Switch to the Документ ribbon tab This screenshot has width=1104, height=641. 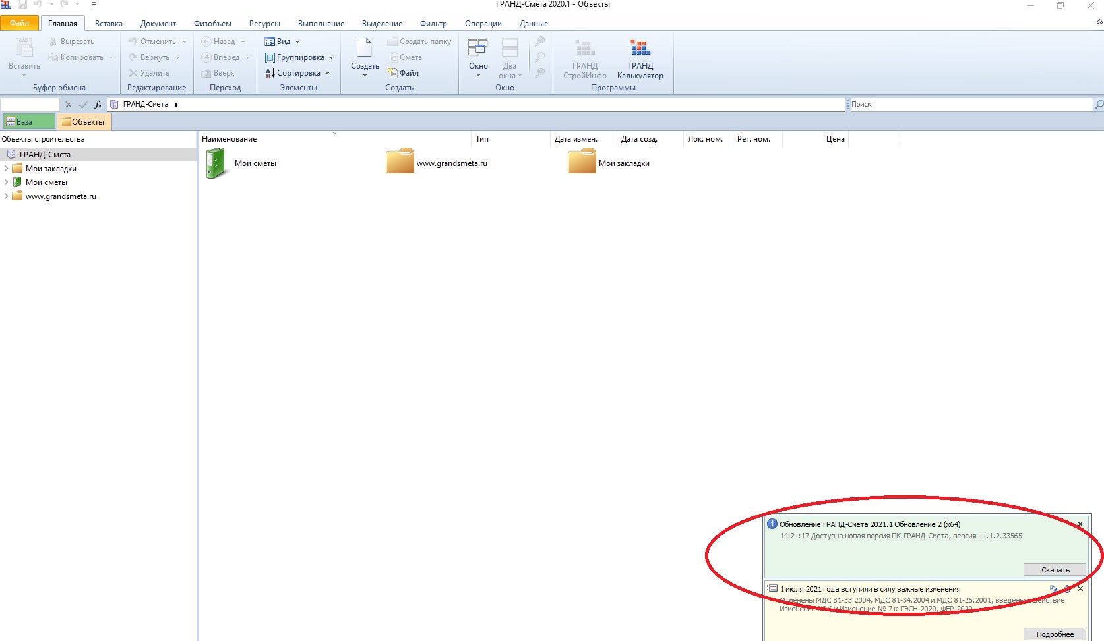pos(158,24)
